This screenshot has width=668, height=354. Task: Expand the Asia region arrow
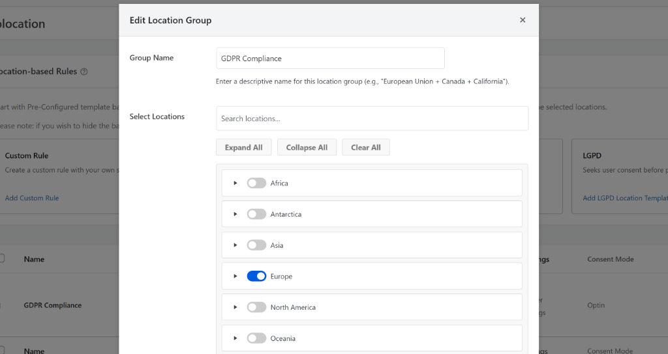235,245
